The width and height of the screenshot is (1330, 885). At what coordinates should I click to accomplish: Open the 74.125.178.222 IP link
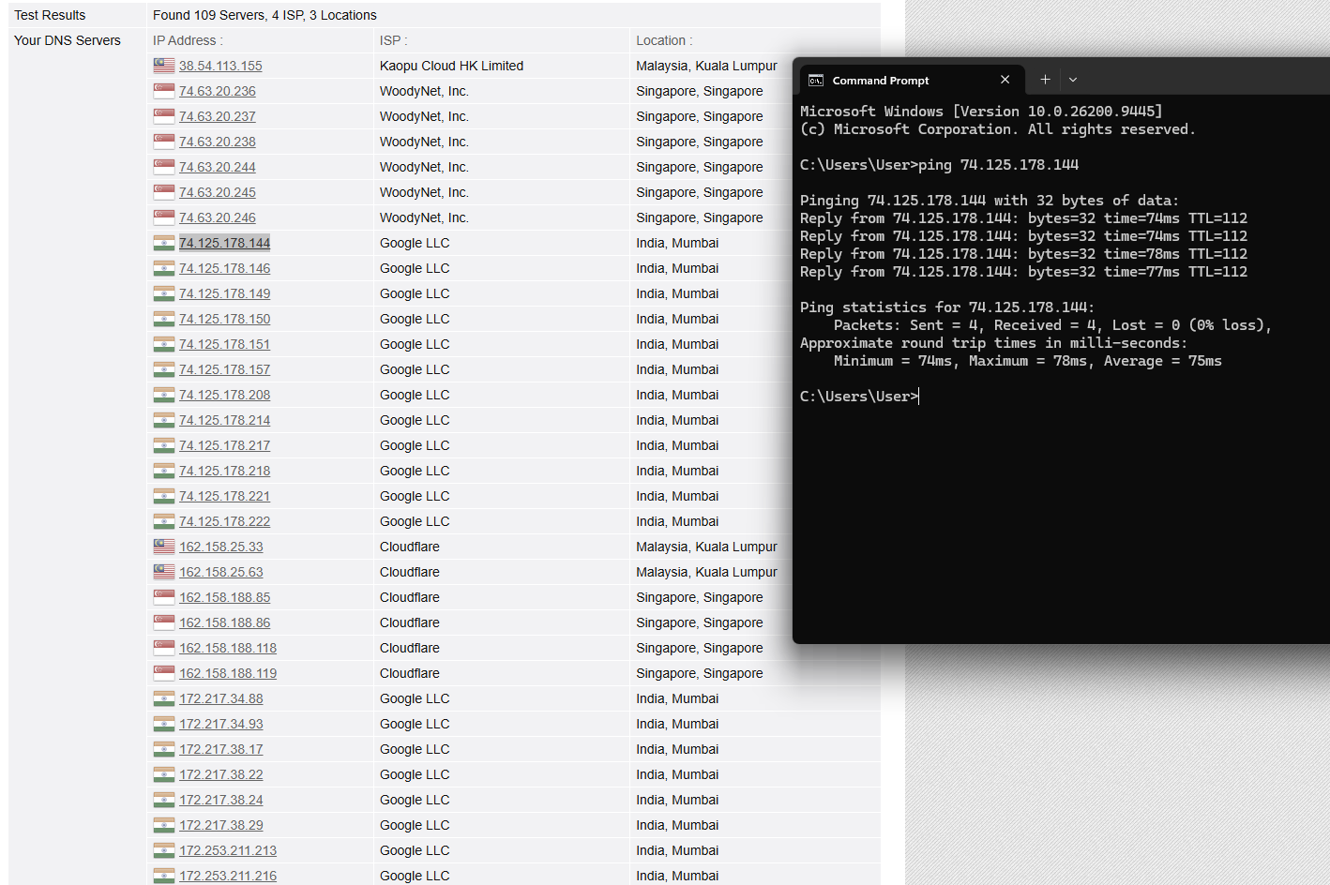(224, 521)
